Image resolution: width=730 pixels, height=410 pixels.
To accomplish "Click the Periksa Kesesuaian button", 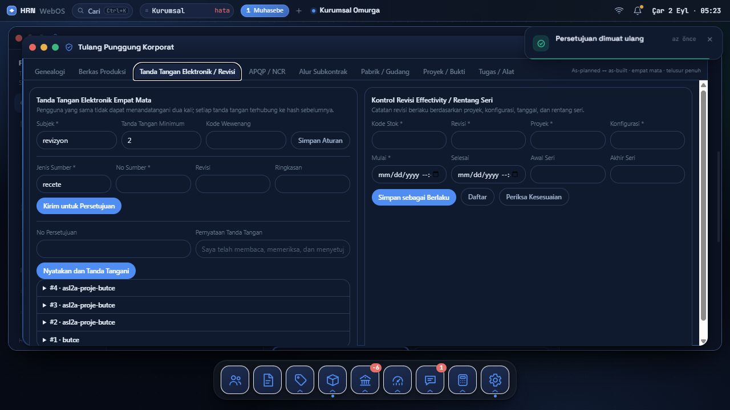I will (x=534, y=197).
